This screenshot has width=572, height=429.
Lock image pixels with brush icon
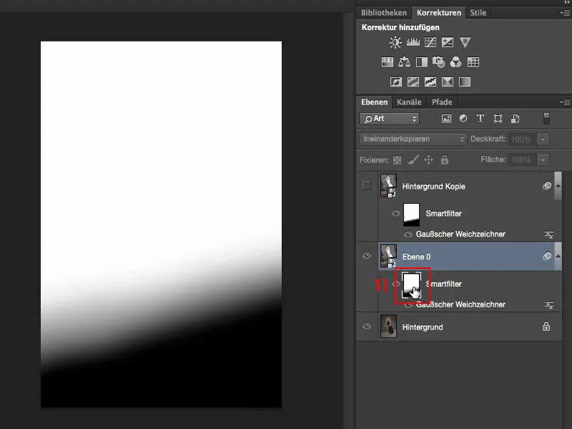click(x=413, y=159)
